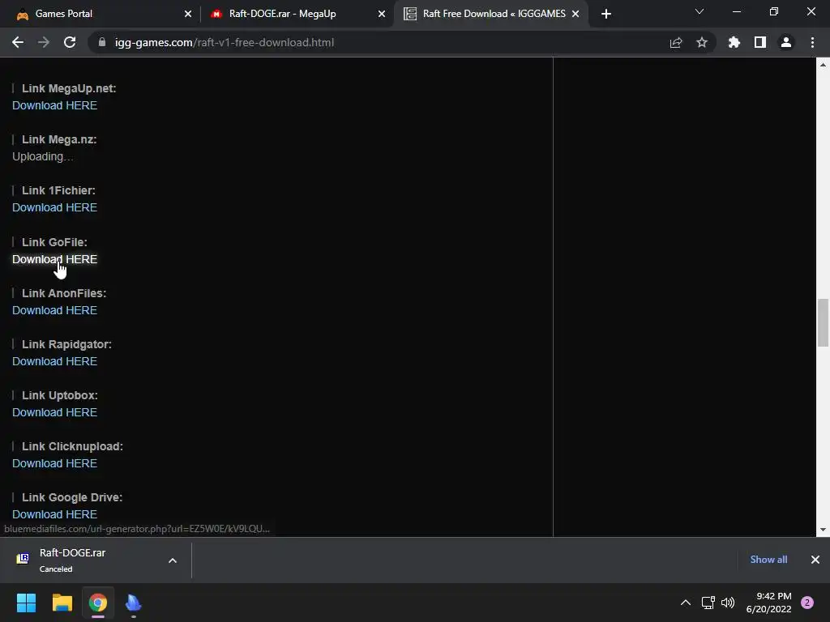Open the Windows Start menu
830x622 pixels.
[26, 603]
